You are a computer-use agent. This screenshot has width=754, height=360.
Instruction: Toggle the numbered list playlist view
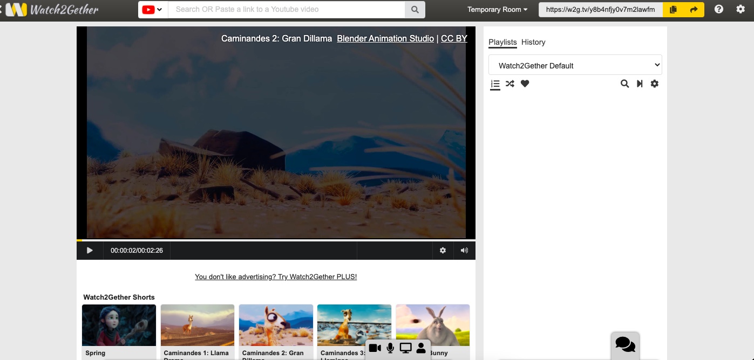pos(495,84)
